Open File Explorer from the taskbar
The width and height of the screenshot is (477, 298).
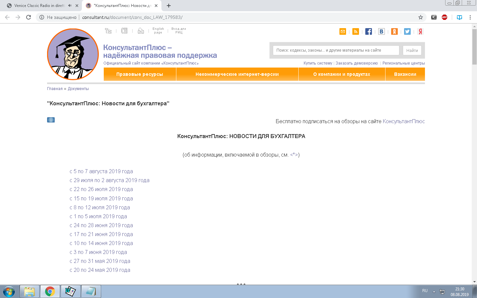[30, 291]
